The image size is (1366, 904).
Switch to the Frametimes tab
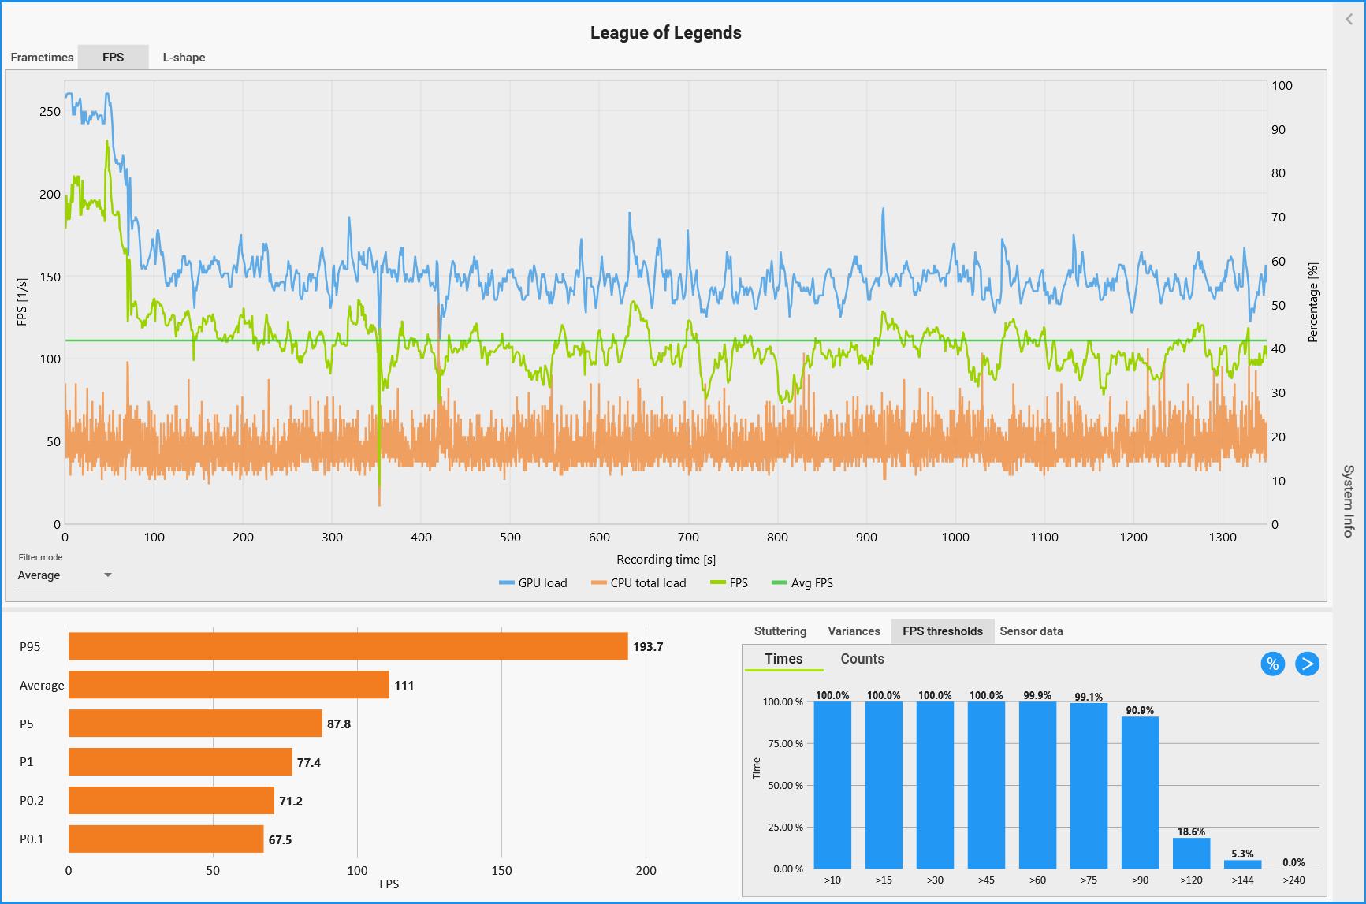[42, 58]
